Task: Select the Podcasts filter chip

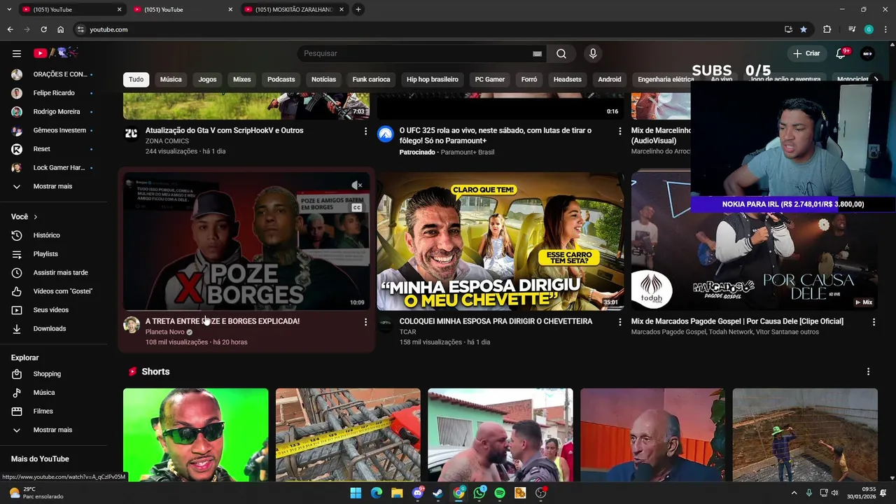Action: 281,79
